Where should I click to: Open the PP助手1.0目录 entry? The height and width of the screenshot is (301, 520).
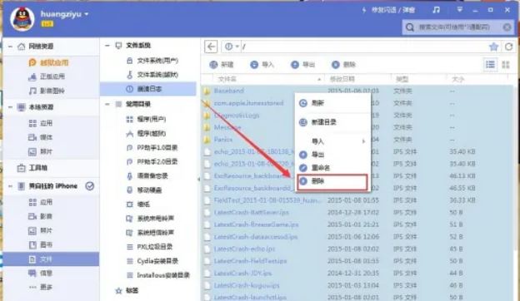tap(152, 147)
